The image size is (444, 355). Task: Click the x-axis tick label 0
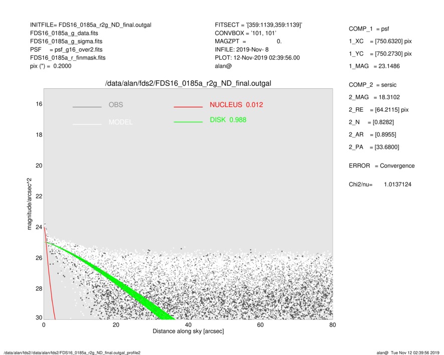(44, 325)
